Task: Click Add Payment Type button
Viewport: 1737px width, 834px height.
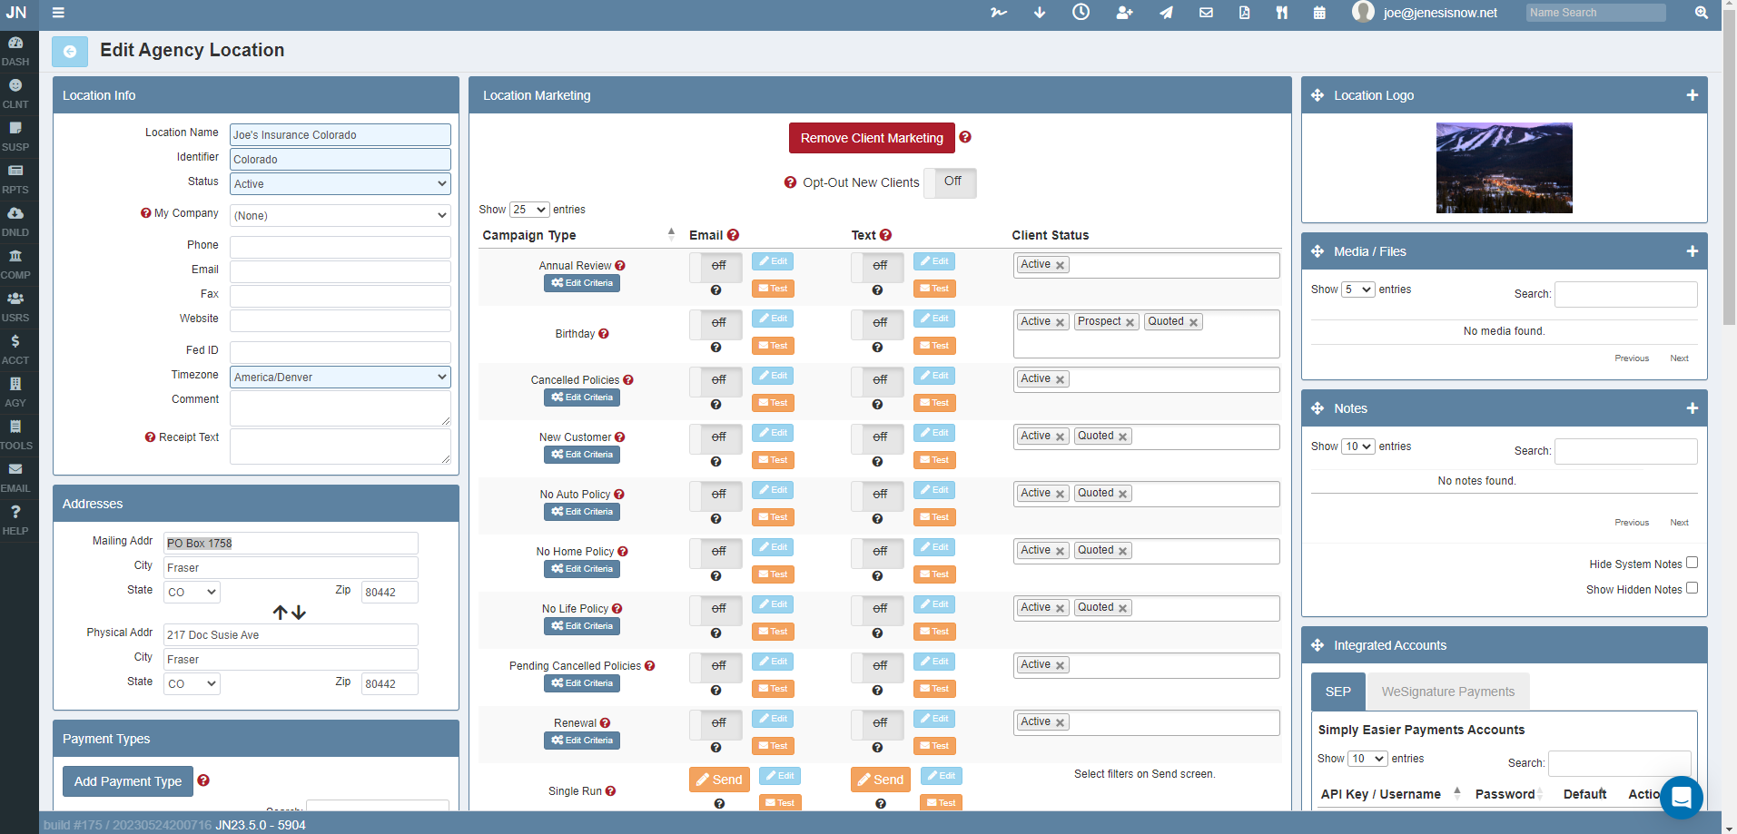Action: (128, 781)
